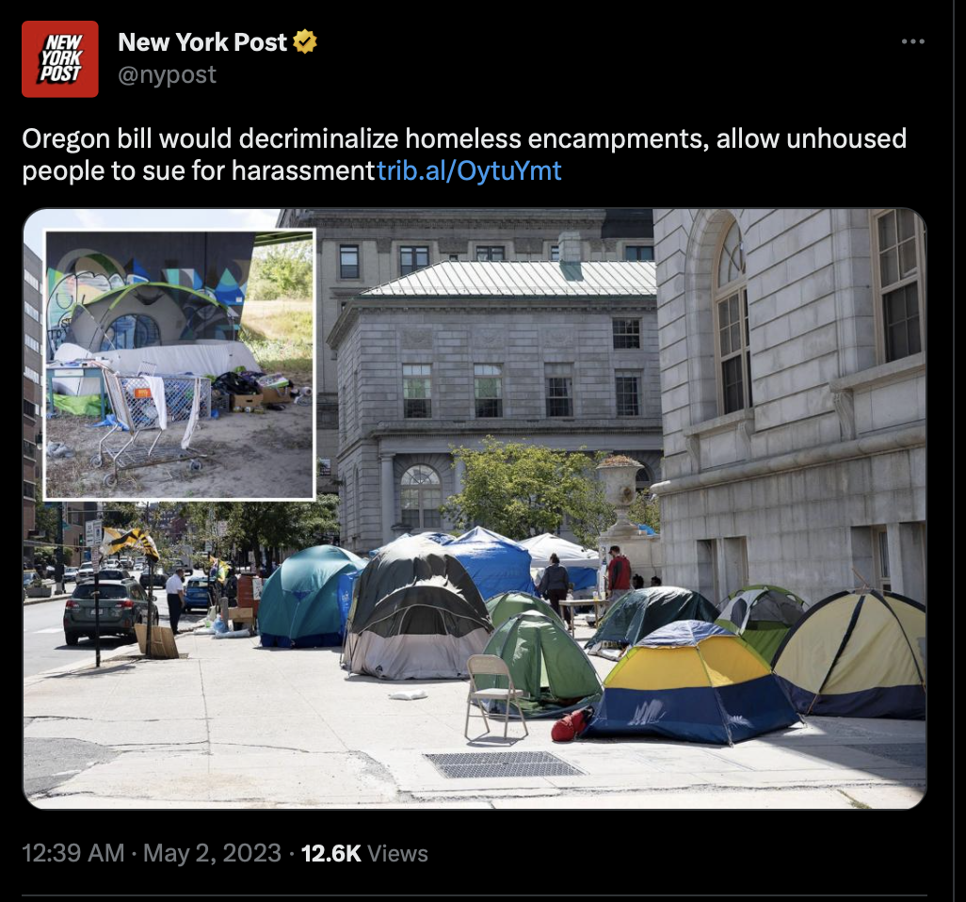Click the 12:39 AM timestamp
Screen dimensions: 966x902
[x=73, y=853]
